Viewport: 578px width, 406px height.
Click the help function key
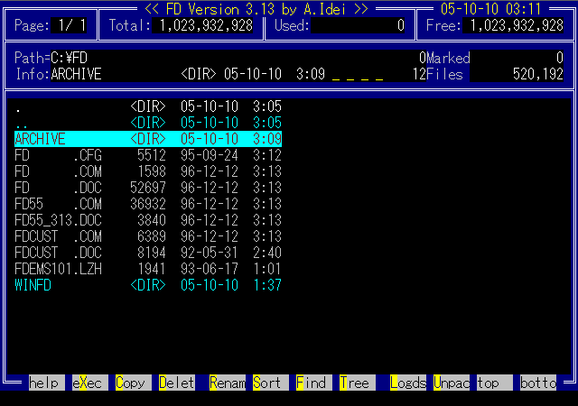pos(47,383)
